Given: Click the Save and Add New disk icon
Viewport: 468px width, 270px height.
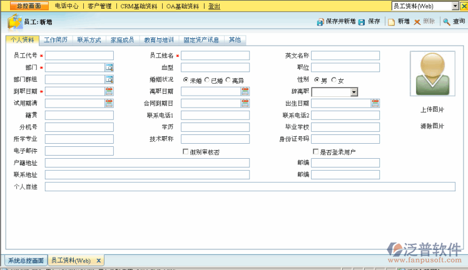Looking at the screenshot, I should click(320, 22).
